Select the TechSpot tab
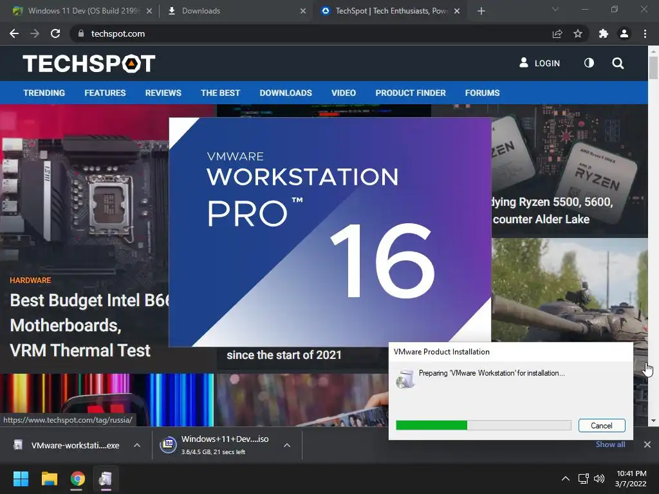Viewport: 659px width, 494px height. point(390,11)
